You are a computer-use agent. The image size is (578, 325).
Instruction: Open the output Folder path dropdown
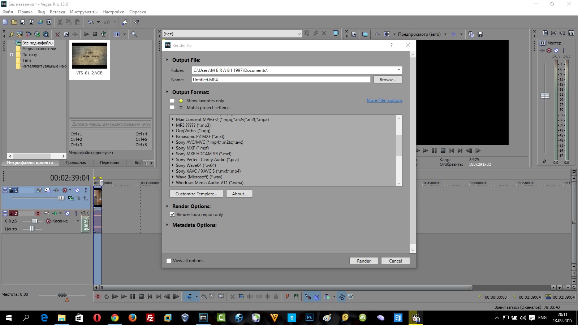pos(399,70)
